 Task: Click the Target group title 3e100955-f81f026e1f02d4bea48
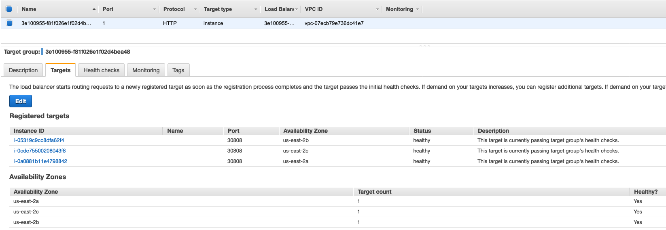(x=88, y=52)
